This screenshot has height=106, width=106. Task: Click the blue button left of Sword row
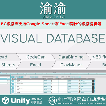point(13,80)
